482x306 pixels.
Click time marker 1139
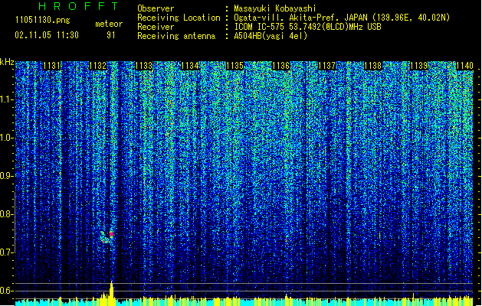[x=418, y=66]
